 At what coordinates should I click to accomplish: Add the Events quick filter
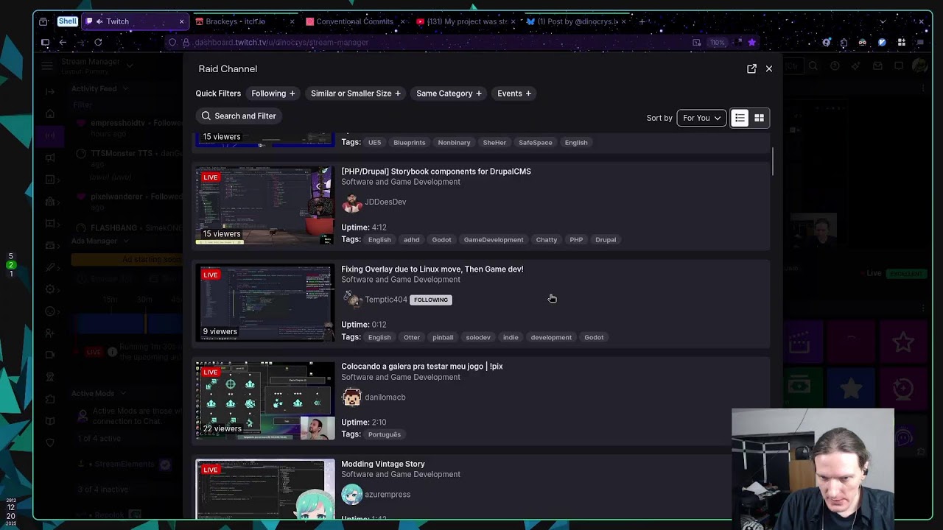tap(514, 93)
